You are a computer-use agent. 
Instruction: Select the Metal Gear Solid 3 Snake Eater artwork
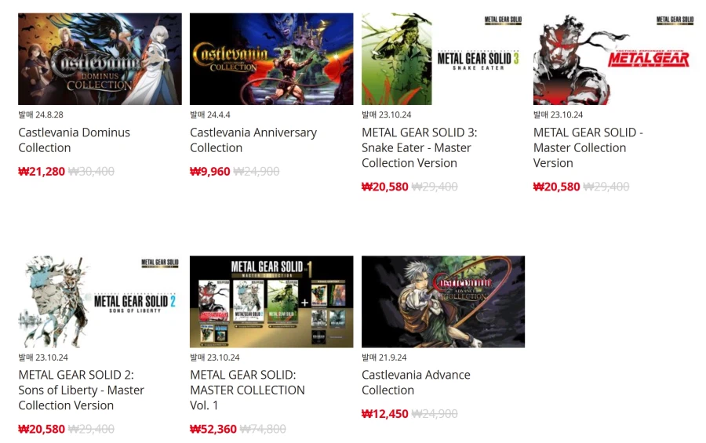(x=443, y=59)
